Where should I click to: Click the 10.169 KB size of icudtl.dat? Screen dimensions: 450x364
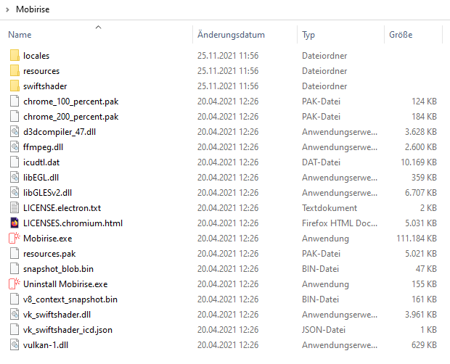(419, 162)
